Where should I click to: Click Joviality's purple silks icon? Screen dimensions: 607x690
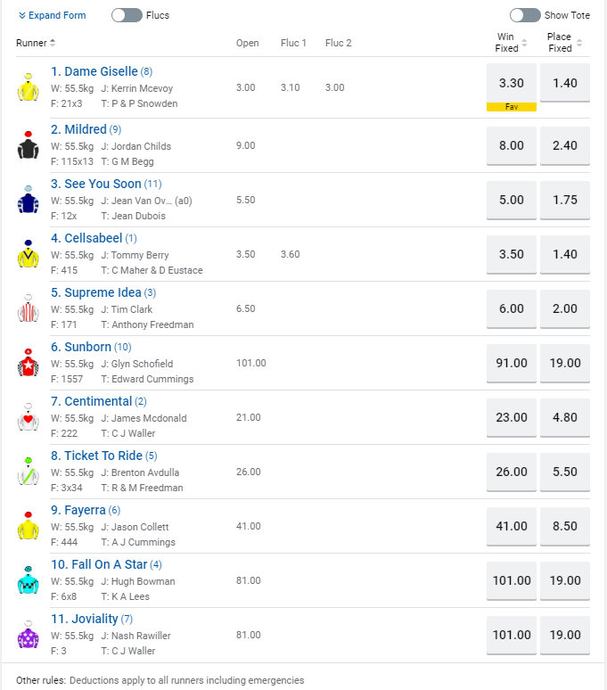tap(28, 635)
